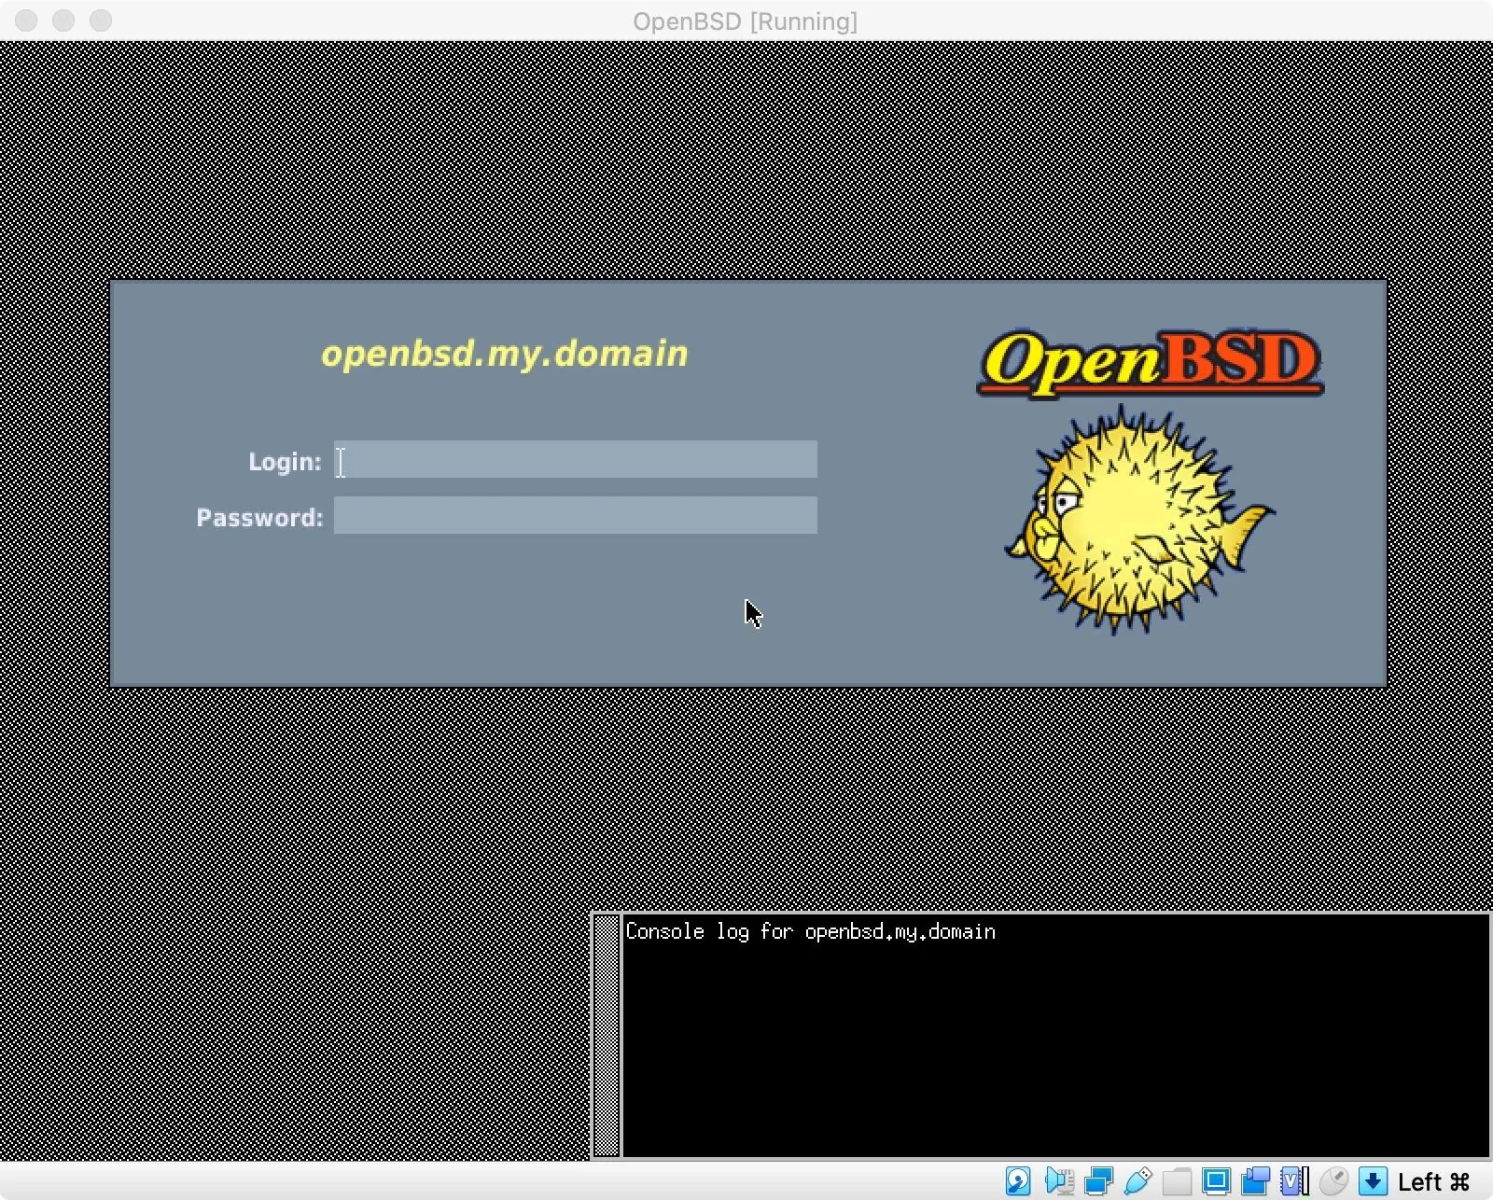Click the mouse integration status icon
The height and width of the screenshot is (1200, 1493).
(1333, 1181)
